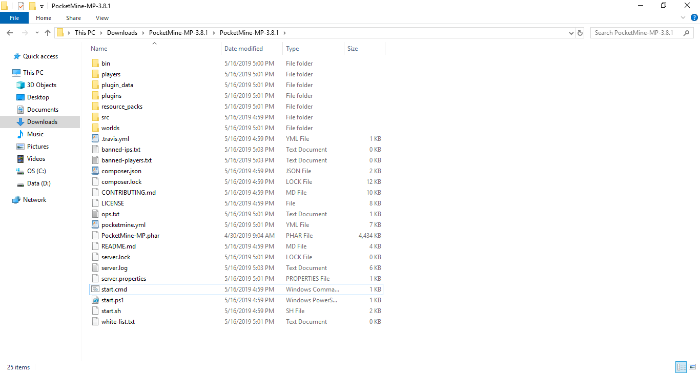This screenshot has height=373, width=700.
Task: Click the Network icon in sidebar
Action: (16, 200)
